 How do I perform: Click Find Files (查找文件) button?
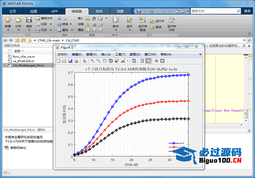[44, 18]
